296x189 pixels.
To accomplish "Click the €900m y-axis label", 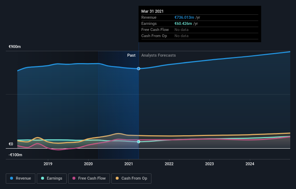I will point(15,47).
